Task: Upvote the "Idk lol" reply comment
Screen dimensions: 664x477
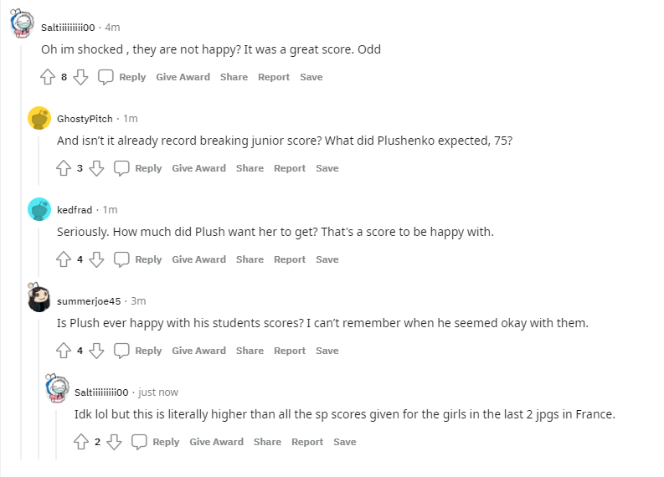Action: [81, 442]
